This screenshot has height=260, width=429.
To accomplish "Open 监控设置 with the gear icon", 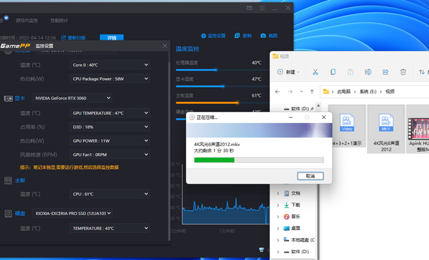I will click(213, 36).
